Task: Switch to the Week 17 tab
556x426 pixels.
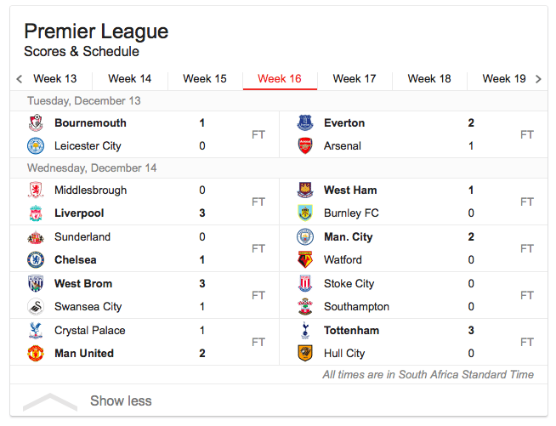Action: coord(355,79)
